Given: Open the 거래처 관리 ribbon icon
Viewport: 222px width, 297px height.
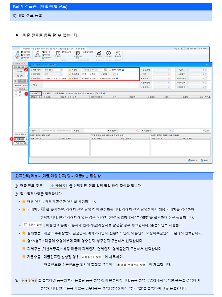Looking at the screenshot, I should click(18, 55).
